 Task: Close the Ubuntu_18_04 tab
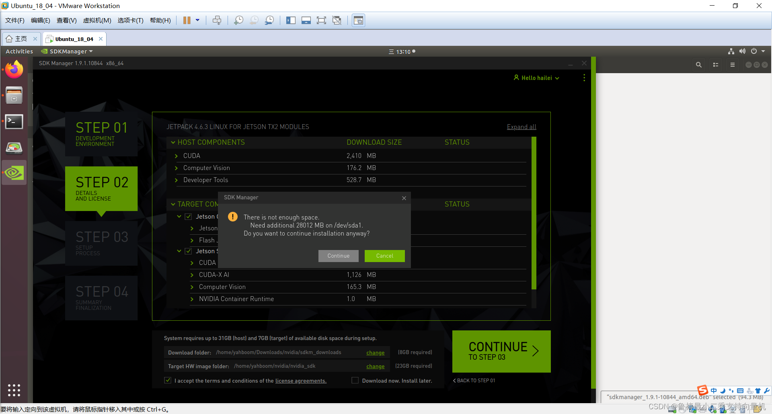tap(101, 39)
